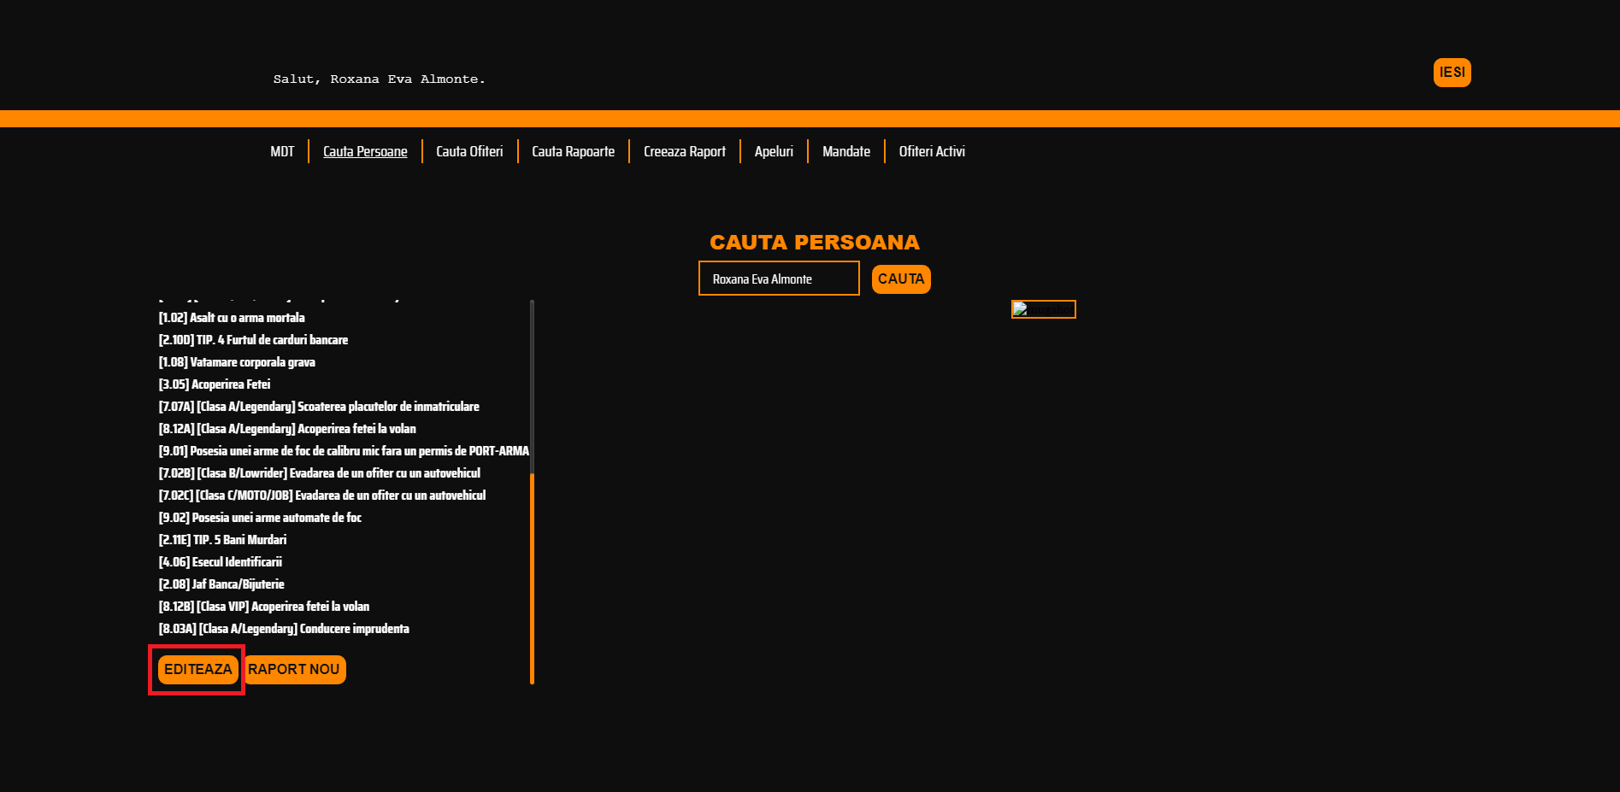The height and width of the screenshot is (792, 1620).
Task: Open Cauta Ofiteri in navigation
Action: pos(469,152)
